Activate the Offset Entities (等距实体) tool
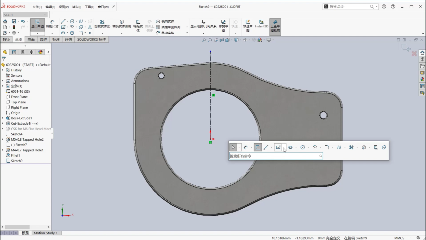 pos(138,26)
